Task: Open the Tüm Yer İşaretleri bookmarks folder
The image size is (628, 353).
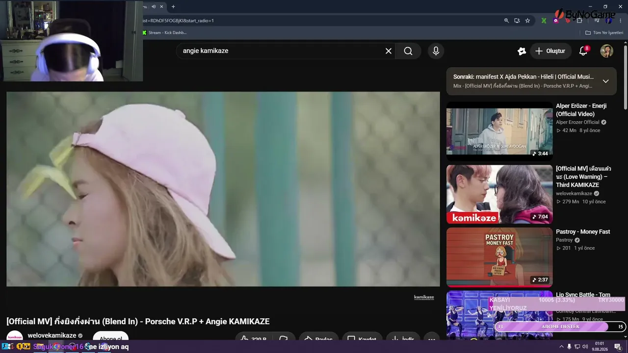Action: click(604, 33)
